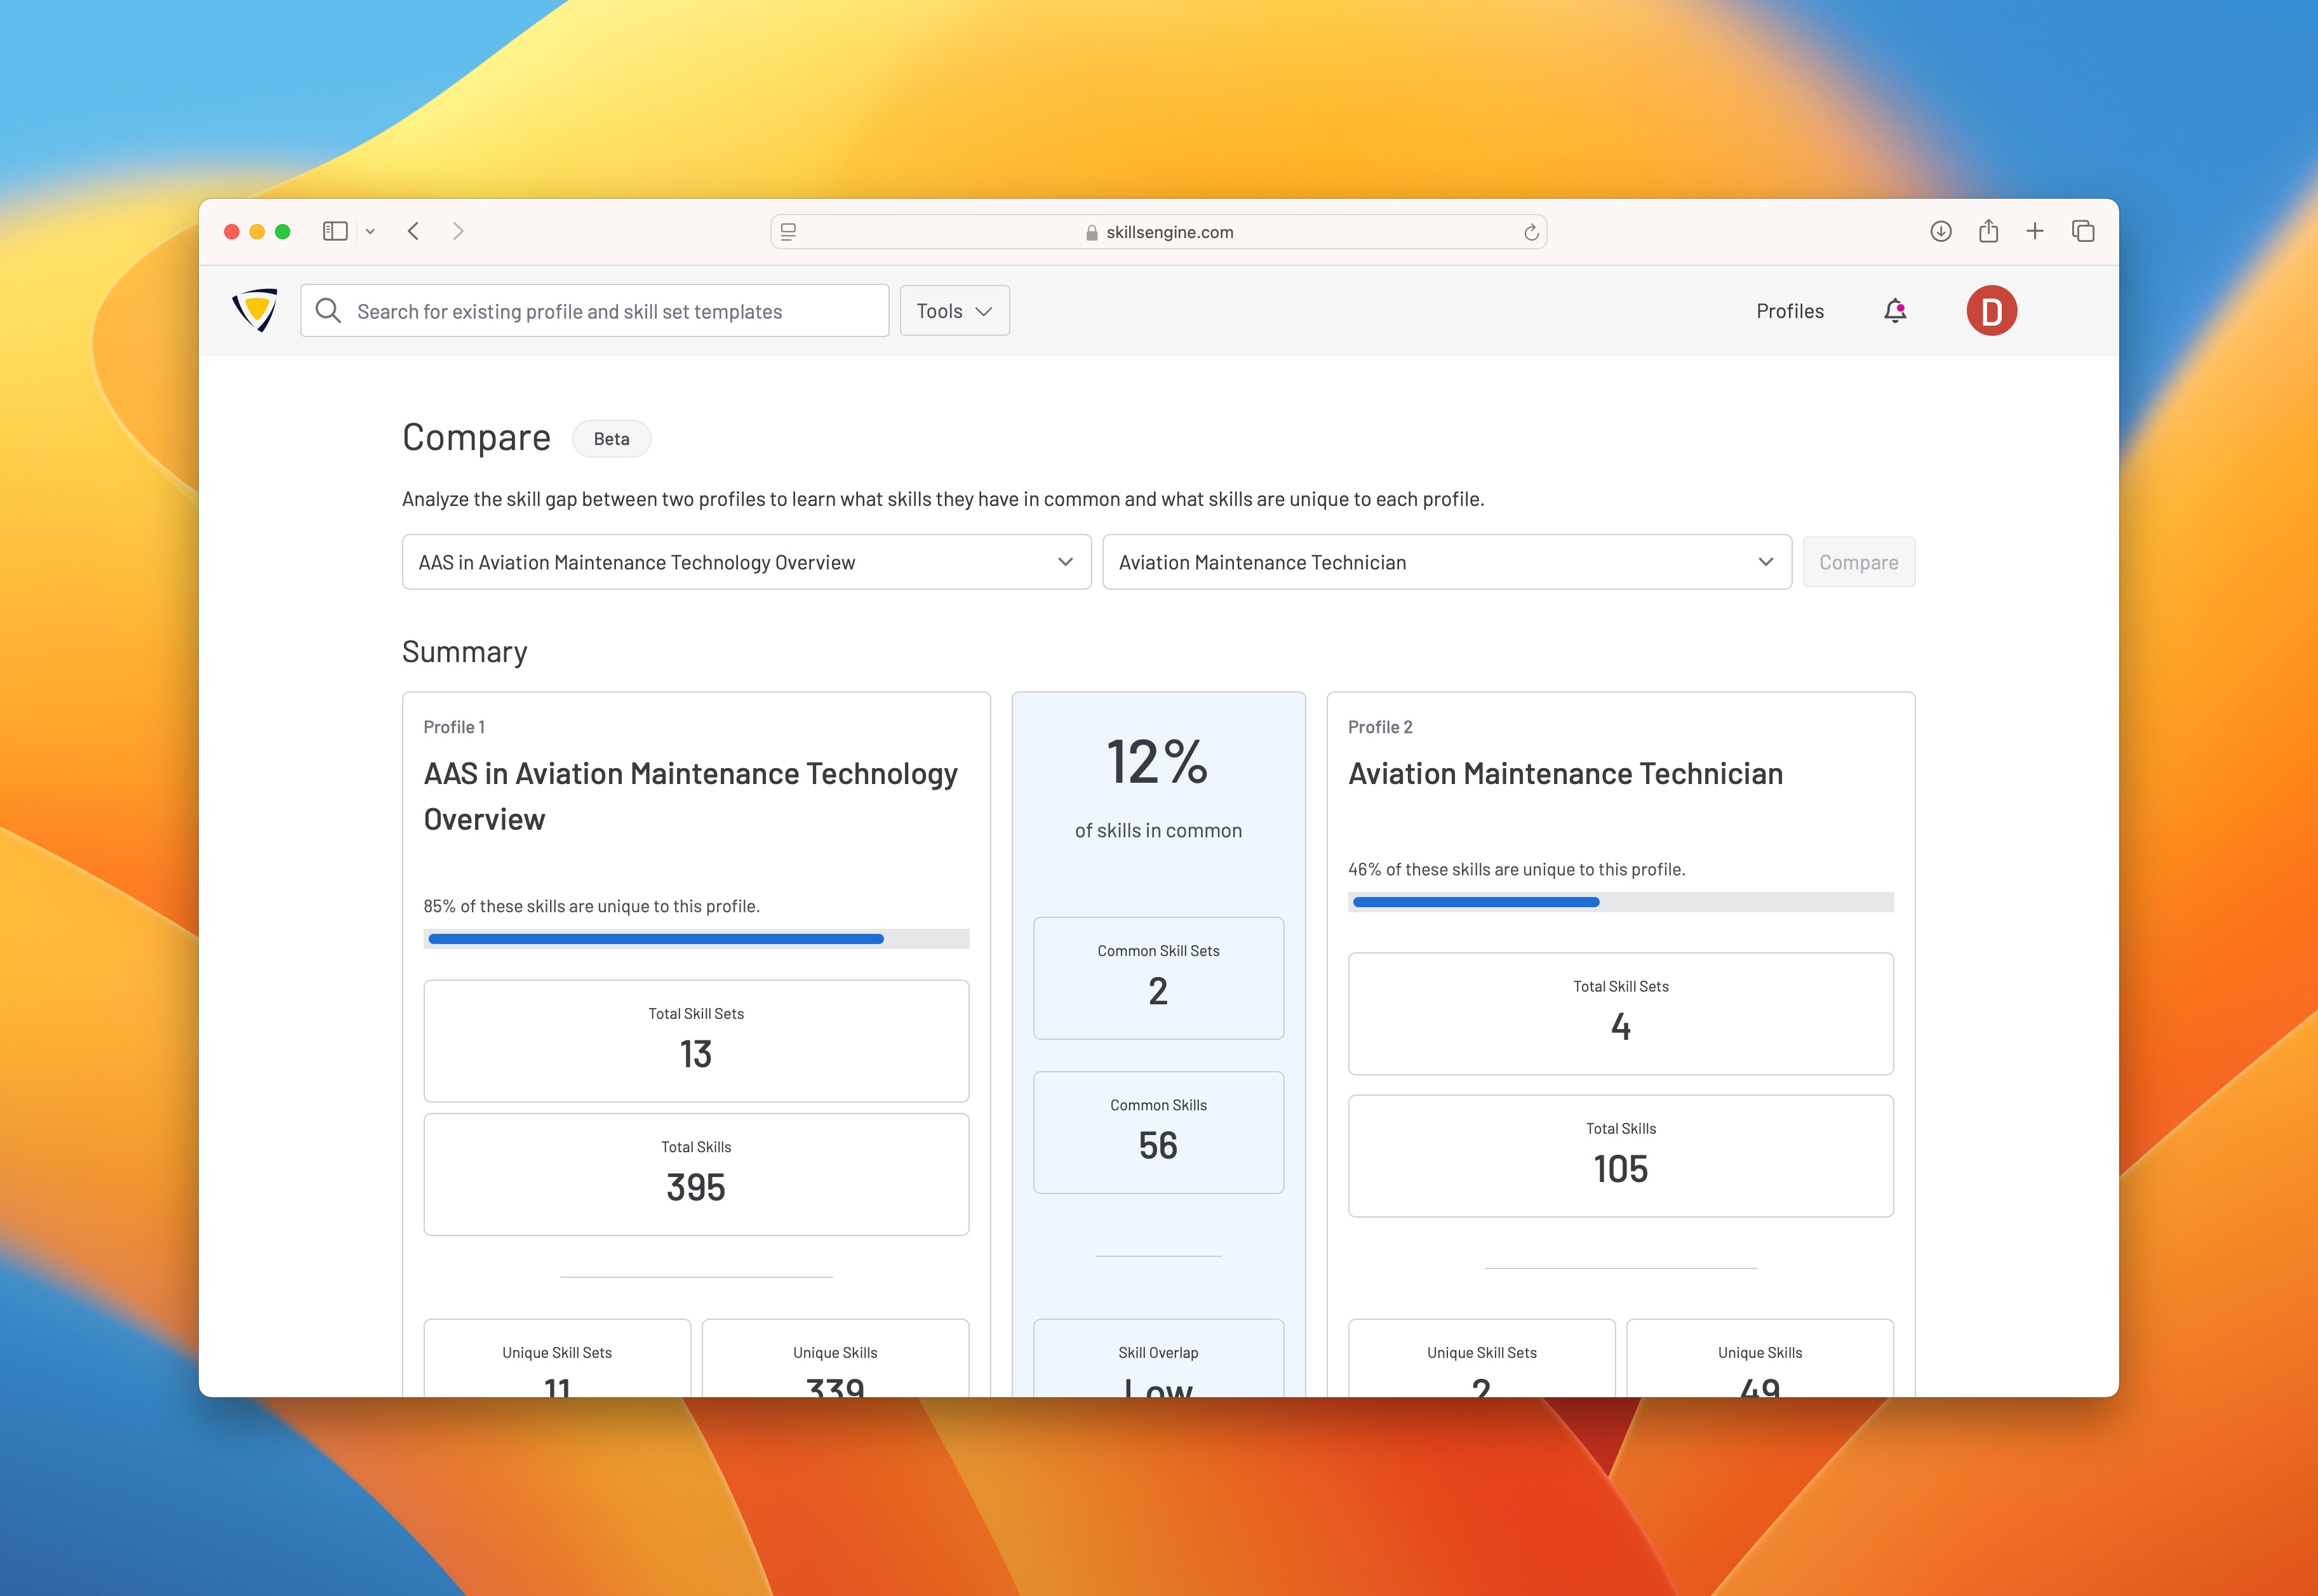Open the Tools dropdown menu
This screenshot has width=2318, height=1596.
click(x=955, y=311)
